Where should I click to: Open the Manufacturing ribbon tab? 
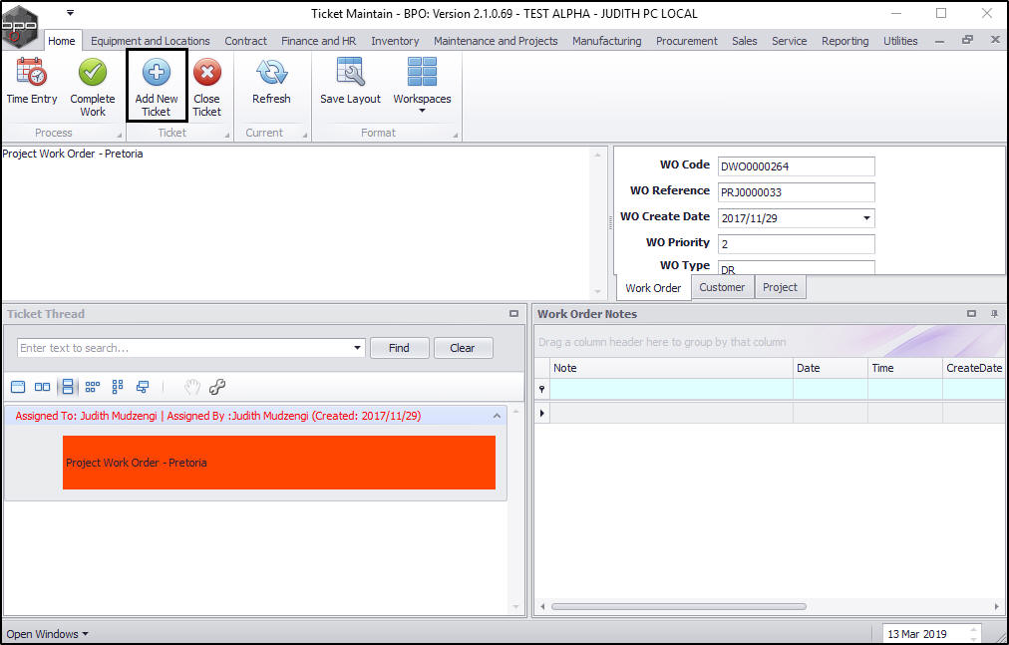click(607, 41)
